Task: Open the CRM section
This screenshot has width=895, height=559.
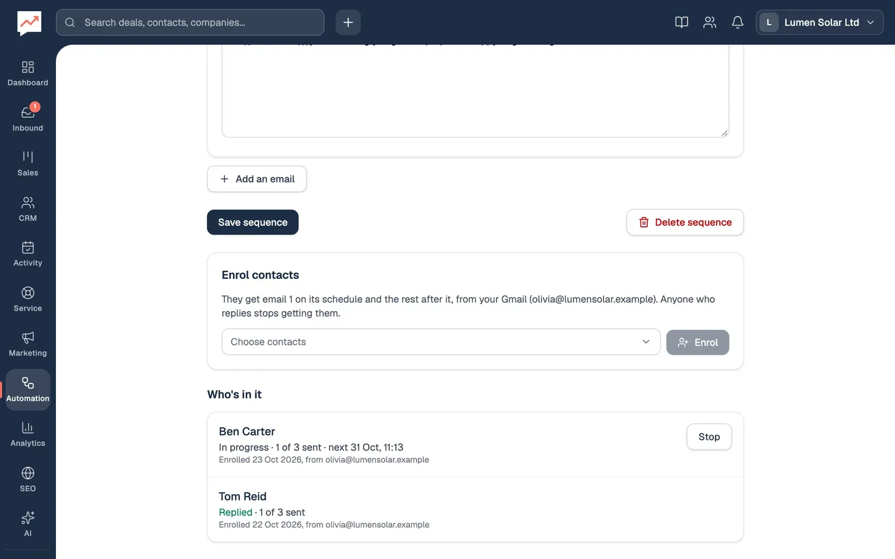Action: 28,209
